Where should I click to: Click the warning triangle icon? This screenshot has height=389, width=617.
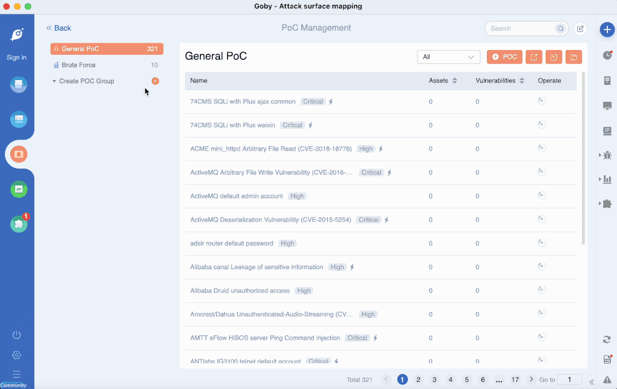point(607,379)
